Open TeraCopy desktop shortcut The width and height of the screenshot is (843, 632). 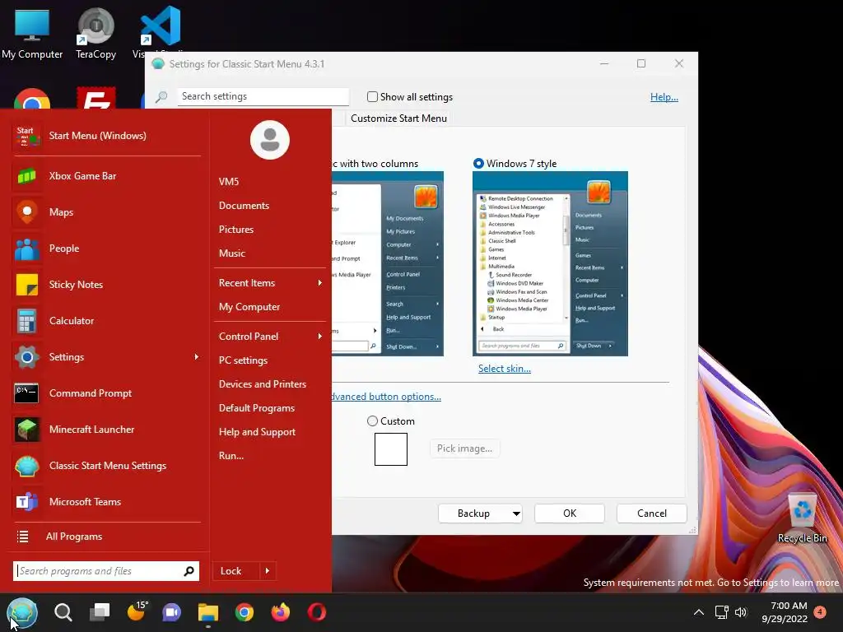[x=95, y=34]
